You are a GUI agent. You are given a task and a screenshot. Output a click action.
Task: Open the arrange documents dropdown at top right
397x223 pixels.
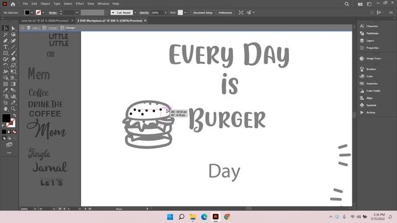point(360,4)
